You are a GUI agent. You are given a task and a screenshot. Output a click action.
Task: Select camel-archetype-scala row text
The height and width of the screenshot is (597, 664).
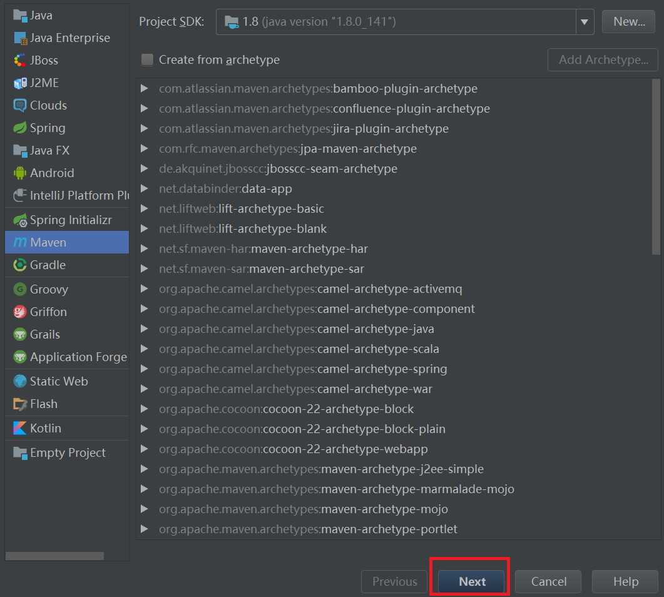coord(299,349)
